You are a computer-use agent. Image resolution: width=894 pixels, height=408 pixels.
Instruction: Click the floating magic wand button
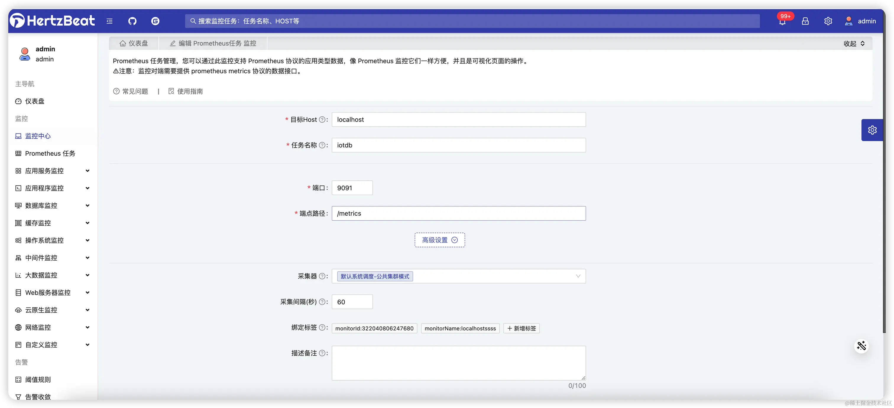[x=861, y=346]
